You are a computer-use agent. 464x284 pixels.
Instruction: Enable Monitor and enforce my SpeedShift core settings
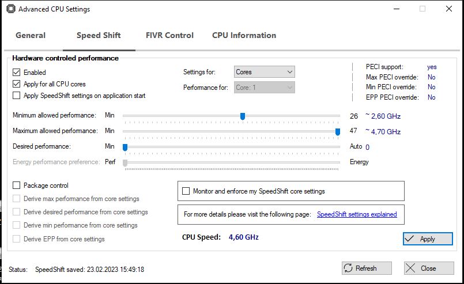(186, 191)
